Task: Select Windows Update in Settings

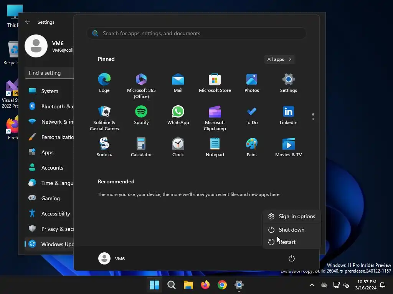Action: pos(50,244)
